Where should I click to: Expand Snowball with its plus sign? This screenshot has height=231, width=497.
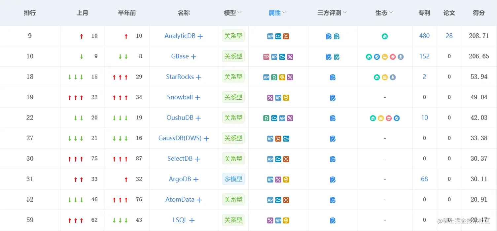pos(197,98)
